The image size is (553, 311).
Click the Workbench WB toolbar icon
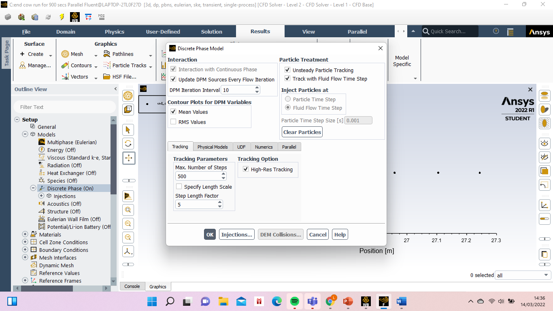click(x=75, y=17)
